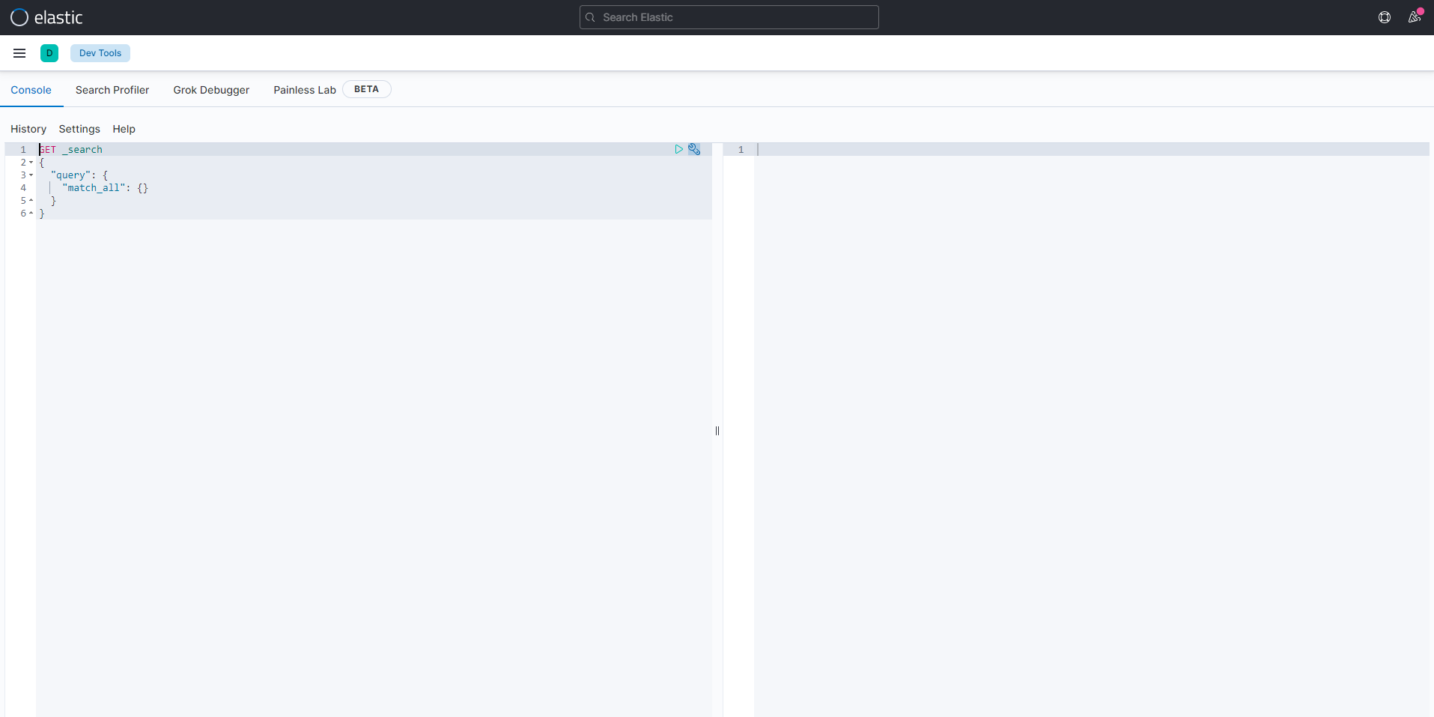The image size is (1434, 717).
Task: Open the console History
Action: coord(28,129)
